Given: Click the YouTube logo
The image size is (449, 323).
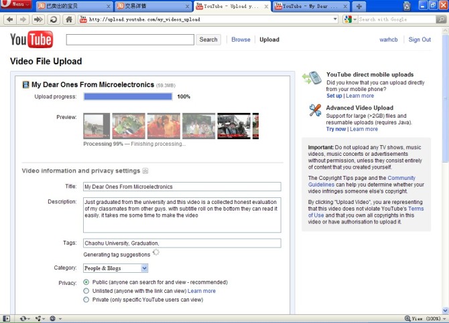Looking at the screenshot, I should pos(31,39).
